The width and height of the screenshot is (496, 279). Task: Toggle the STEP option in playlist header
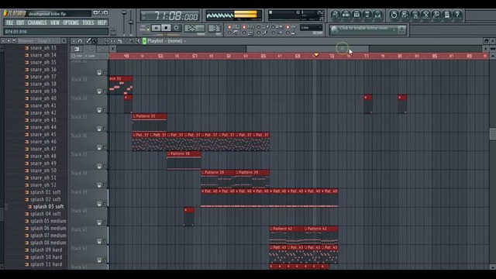point(77,56)
